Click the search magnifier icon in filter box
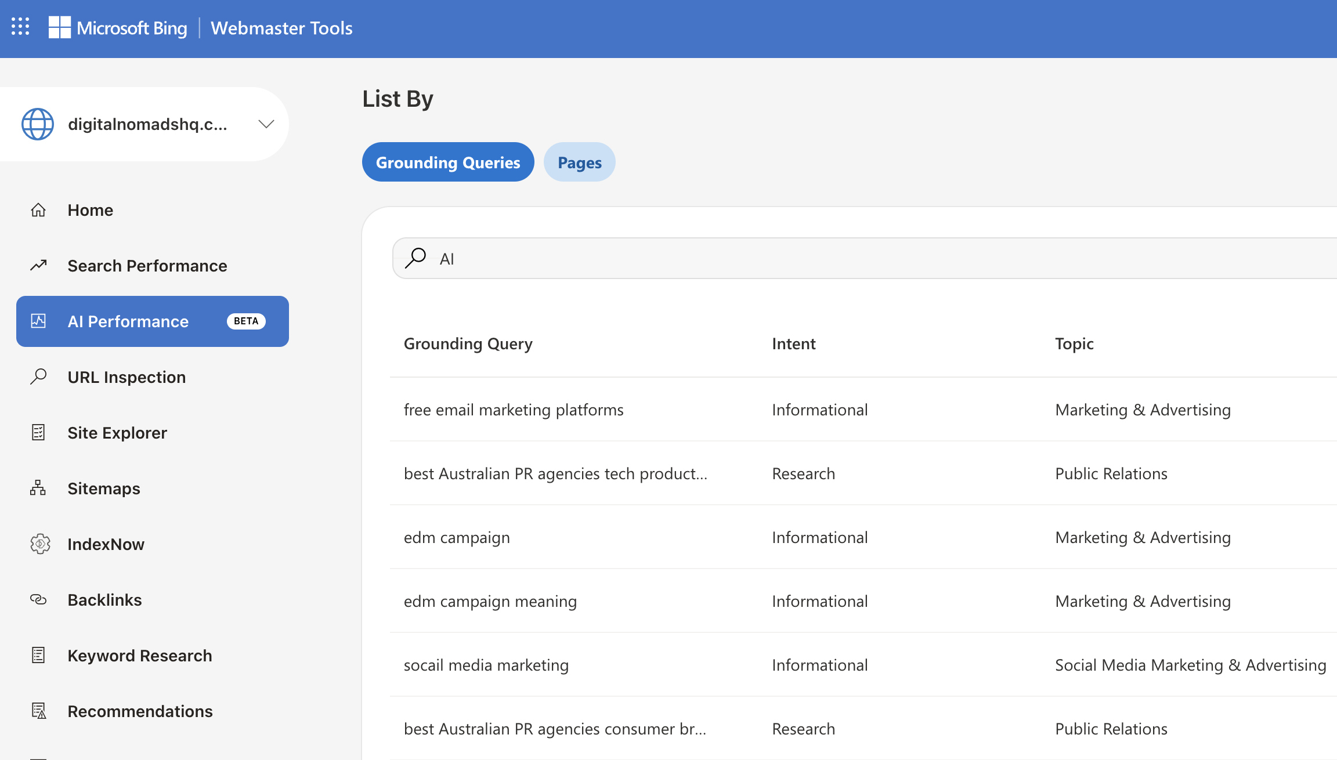1337x760 pixels. [415, 258]
